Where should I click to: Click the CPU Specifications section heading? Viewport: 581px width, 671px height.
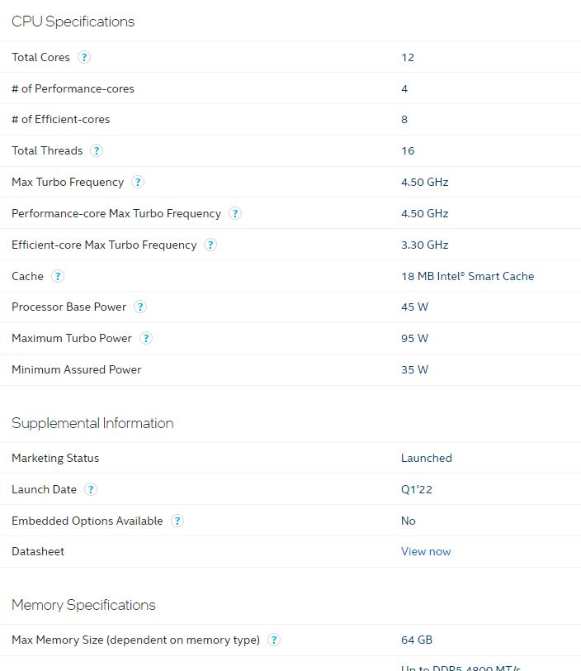point(73,21)
